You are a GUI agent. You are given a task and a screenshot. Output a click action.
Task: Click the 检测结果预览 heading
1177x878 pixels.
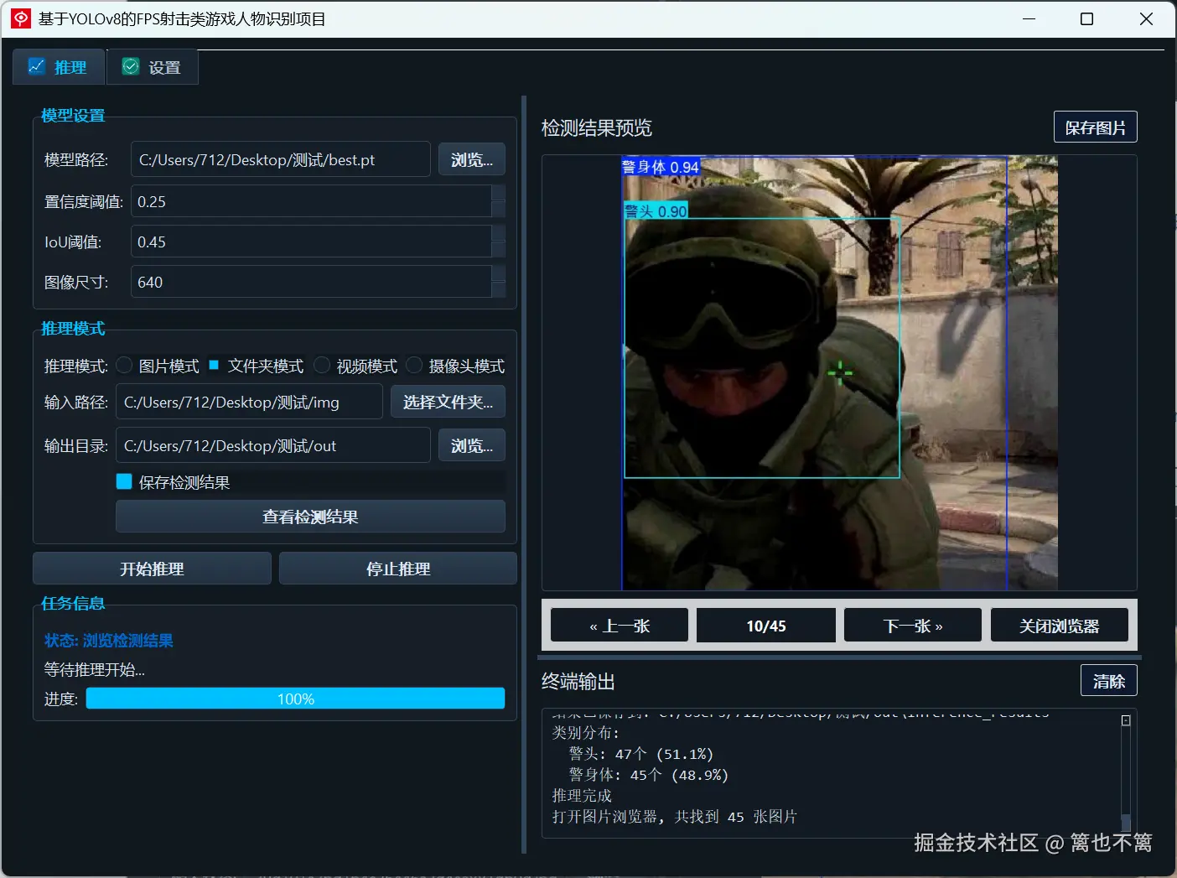597,127
